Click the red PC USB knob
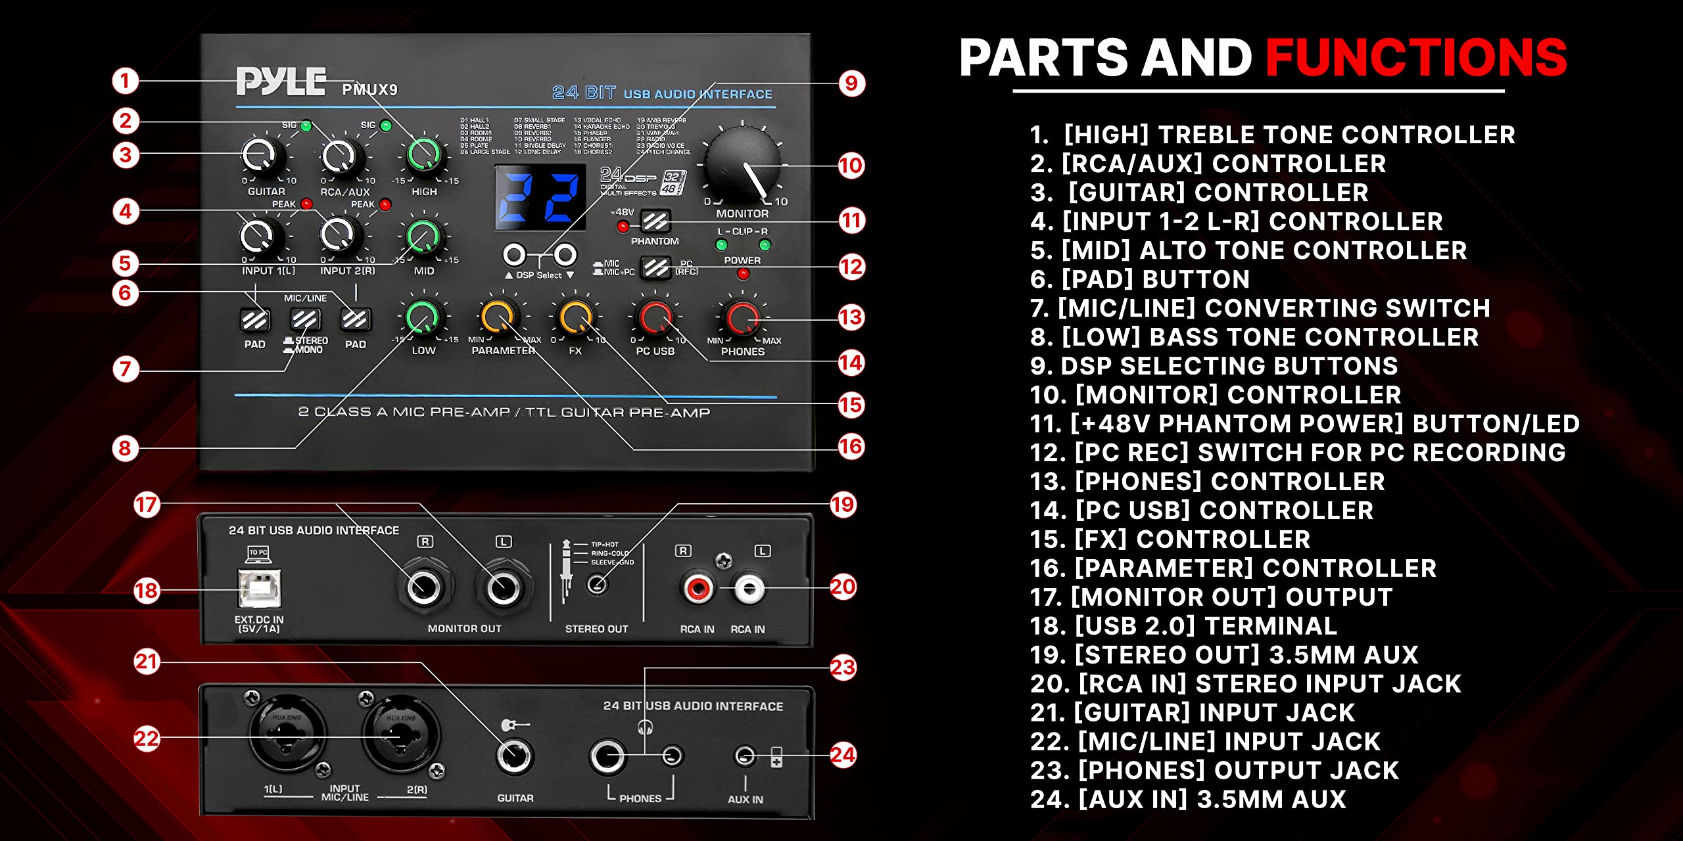The height and width of the screenshot is (841, 1683). (656, 317)
